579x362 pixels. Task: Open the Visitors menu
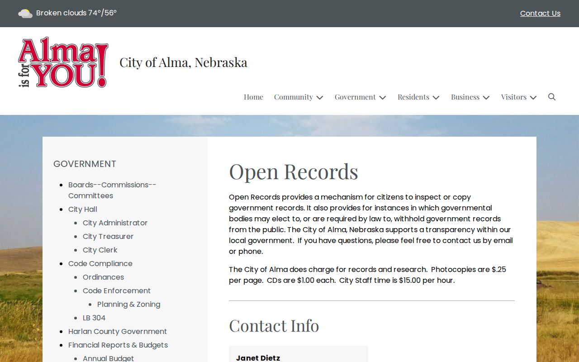click(x=514, y=97)
